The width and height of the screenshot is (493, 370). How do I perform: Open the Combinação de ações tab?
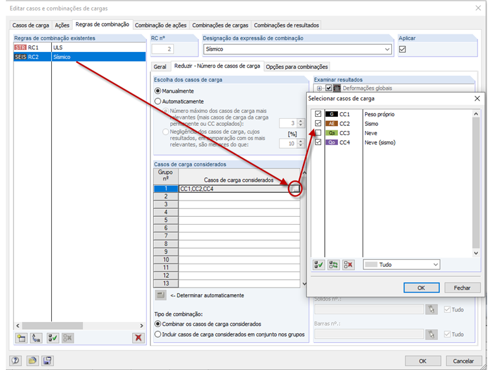pos(161,25)
